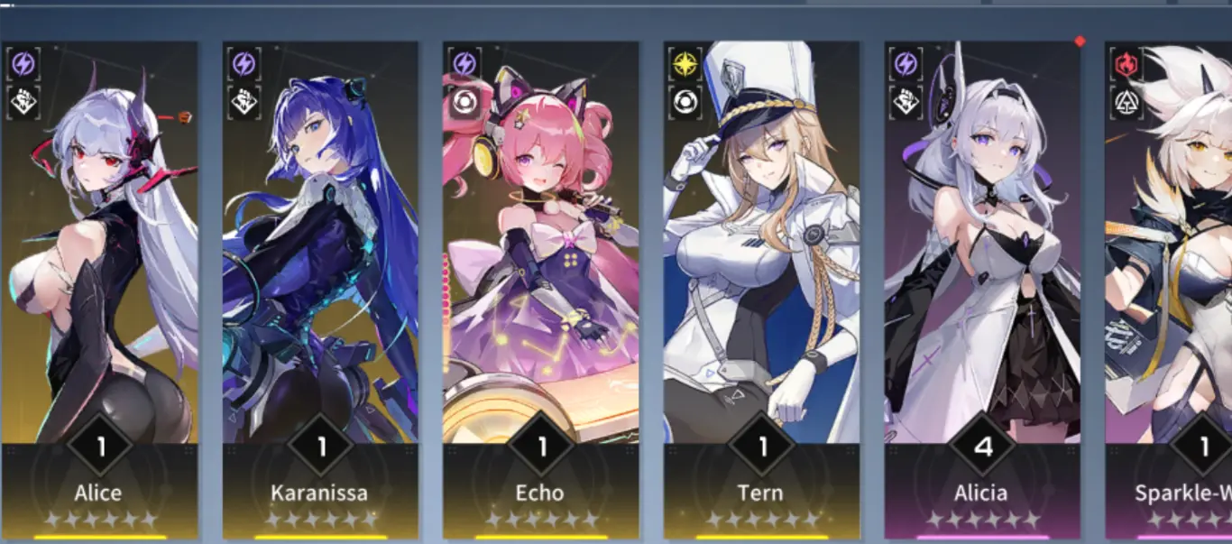1232x544 pixels.
Task: Open the pink-haired Echo character card
Action: pyautogui.click(x=541, y=242)
